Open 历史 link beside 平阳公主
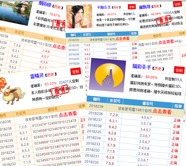The height and width of the screenshot is (166, 186). pos(116,7)
